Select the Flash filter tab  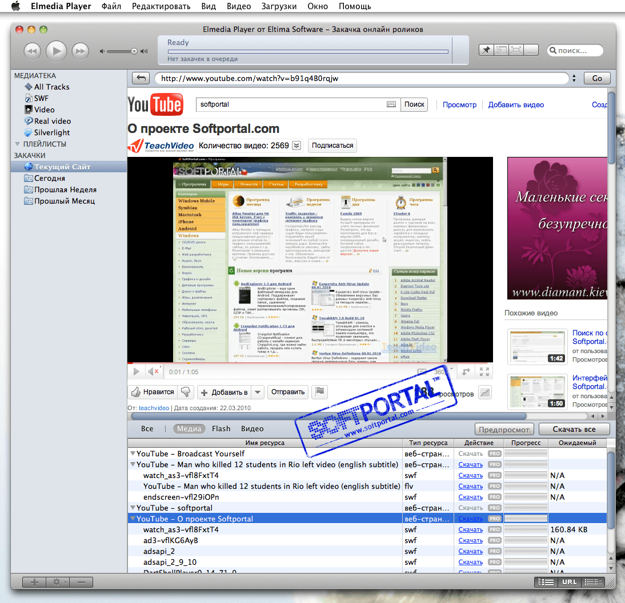[221, 428]
